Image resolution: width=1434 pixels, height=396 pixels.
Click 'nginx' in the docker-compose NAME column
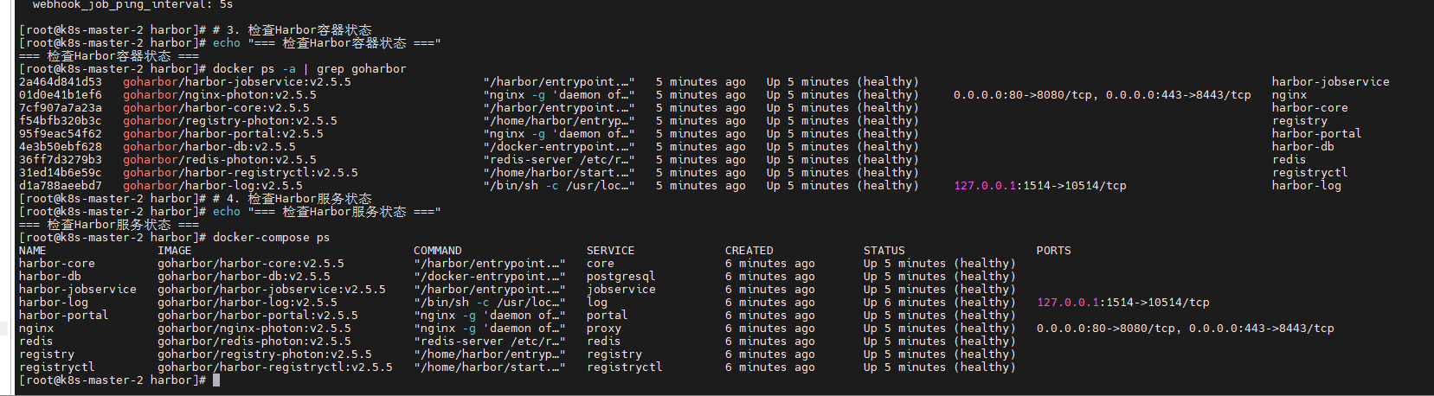coord(36,329)
